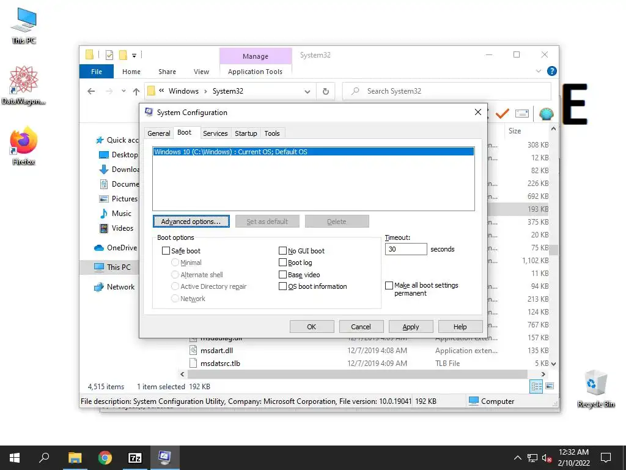This screenshot has height=470, width=626.
Task: Switch to details view icon
Action: click(536, 386)
